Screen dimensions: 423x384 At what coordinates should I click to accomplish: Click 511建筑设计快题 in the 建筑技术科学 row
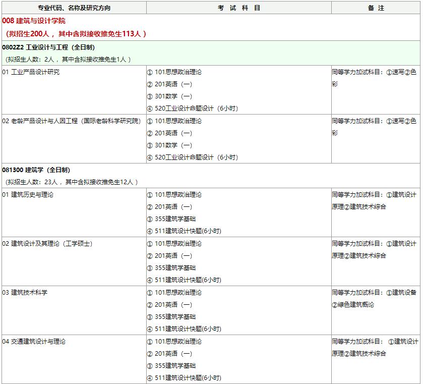(188, 329)
